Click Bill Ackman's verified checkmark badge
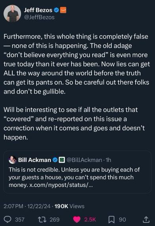Screen dimensions: 155x226 pos(55,160)
